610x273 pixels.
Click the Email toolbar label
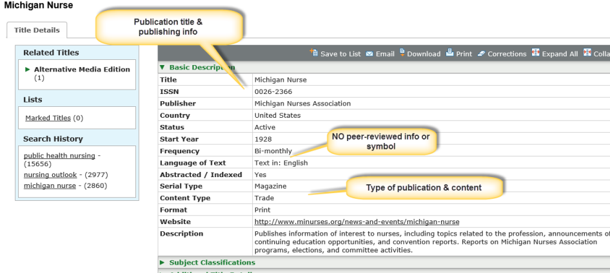[385, 54]
